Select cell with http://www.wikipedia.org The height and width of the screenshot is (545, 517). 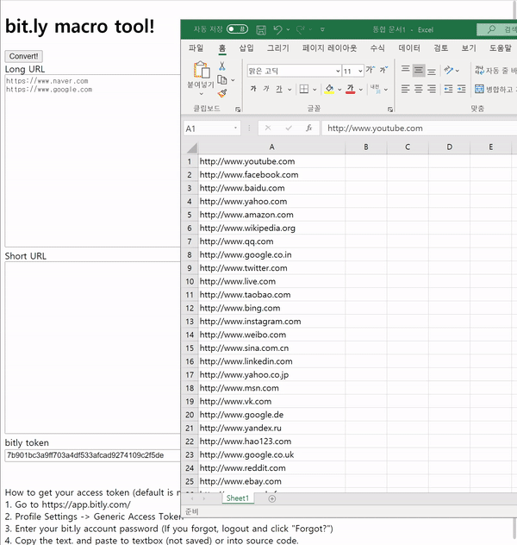[272, 228]
